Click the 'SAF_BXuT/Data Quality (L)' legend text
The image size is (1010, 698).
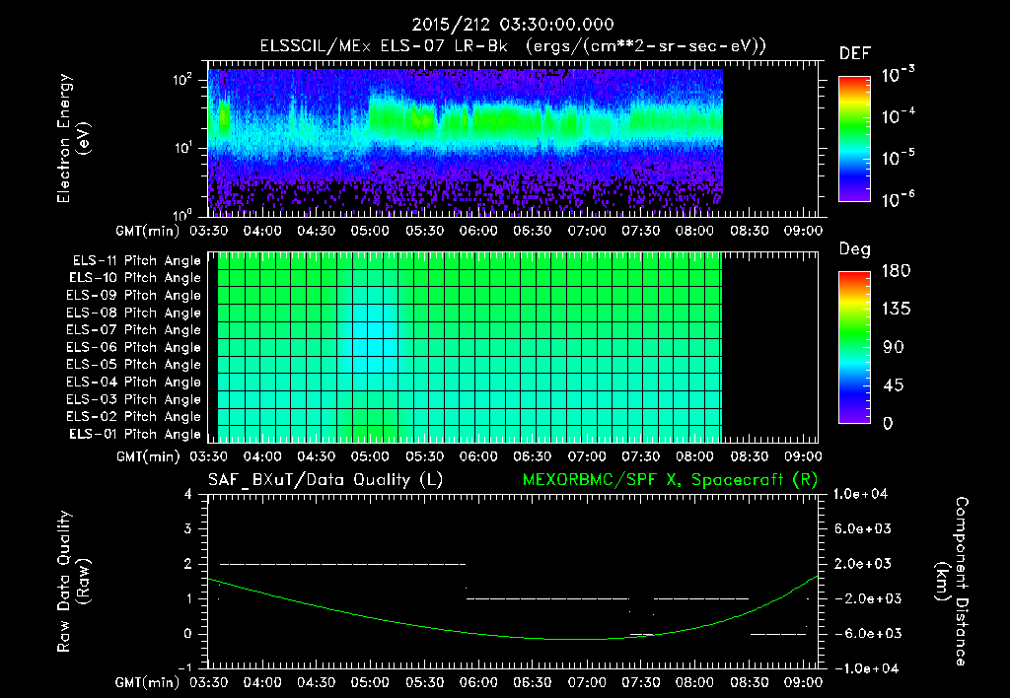coord(325,480)
